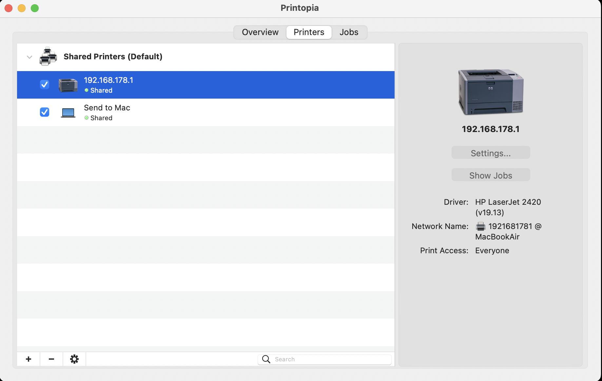Open the gear actions menu
Screen dimensions: 602x381
click(74, 359)
